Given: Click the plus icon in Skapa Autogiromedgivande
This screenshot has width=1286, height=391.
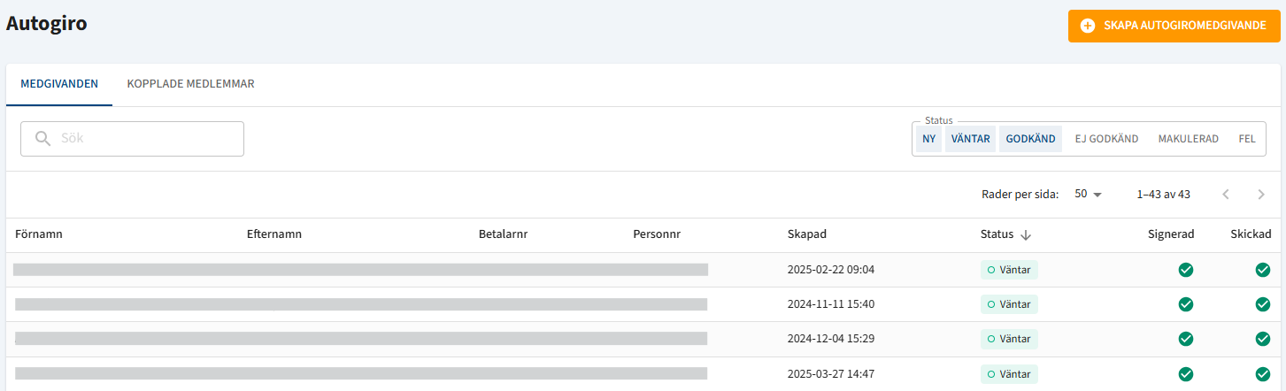Looking at the screenshot, I should 1088,26.
